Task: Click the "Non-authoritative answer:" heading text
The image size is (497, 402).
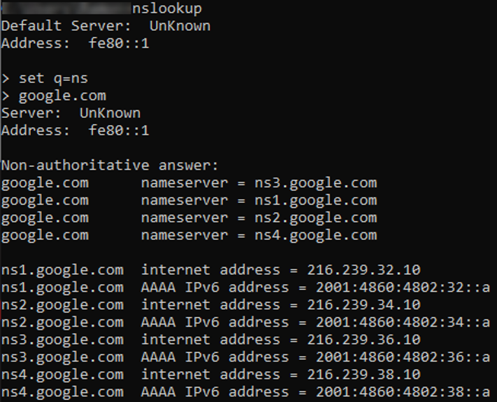Action: pyautogui.click(x=110, y=165)
